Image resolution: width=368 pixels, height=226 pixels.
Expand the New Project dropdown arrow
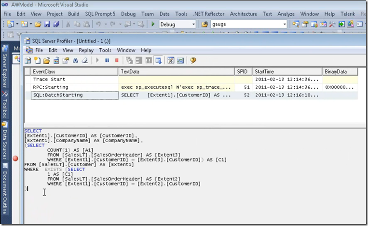tap(17, 24)
